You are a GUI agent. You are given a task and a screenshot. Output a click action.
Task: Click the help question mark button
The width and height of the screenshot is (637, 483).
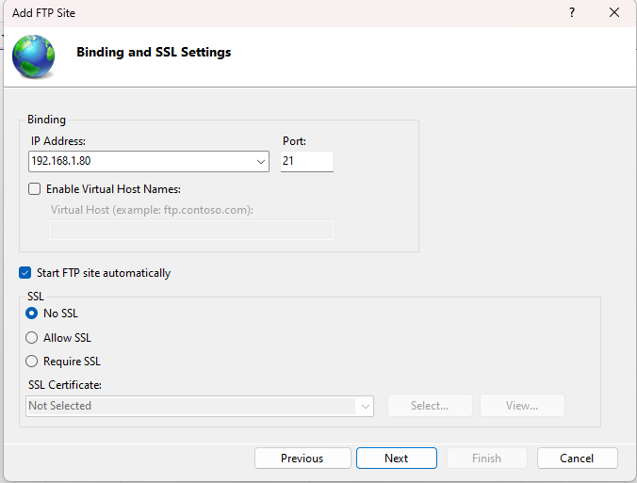[571, 13]
